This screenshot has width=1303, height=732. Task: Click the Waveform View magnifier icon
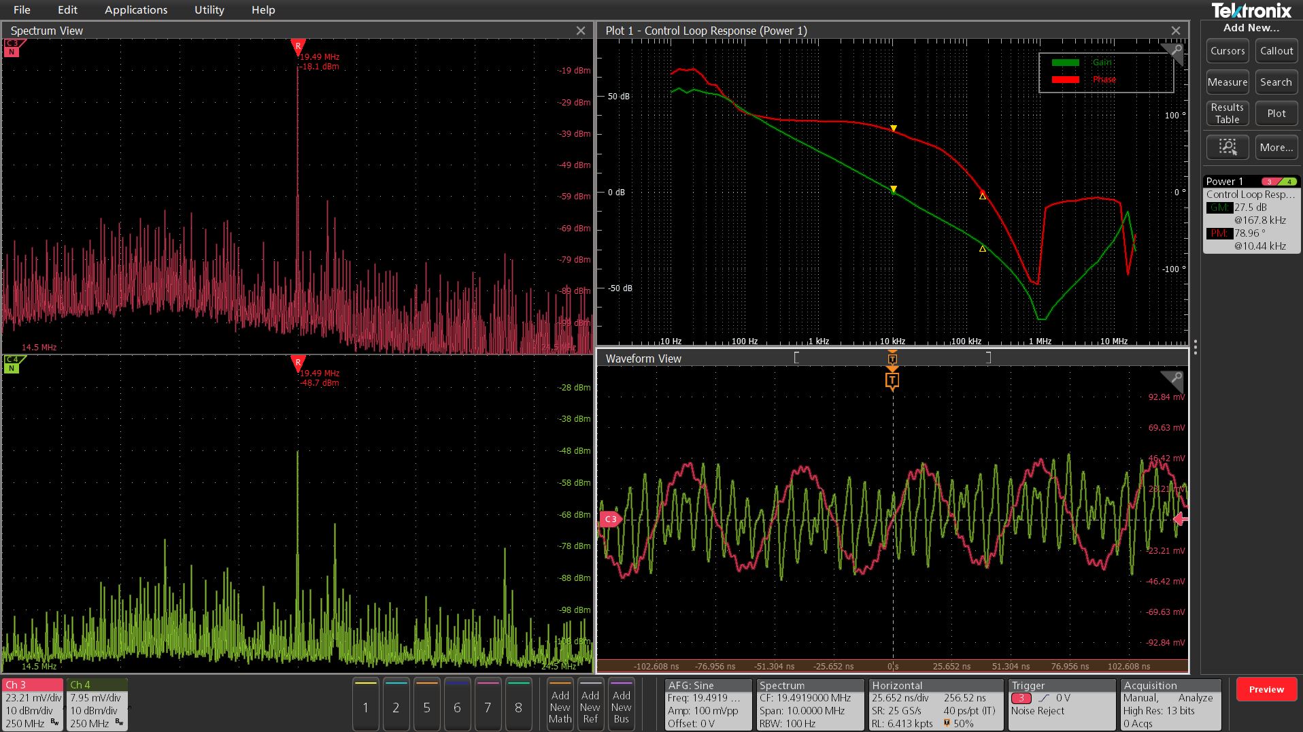1174,378
